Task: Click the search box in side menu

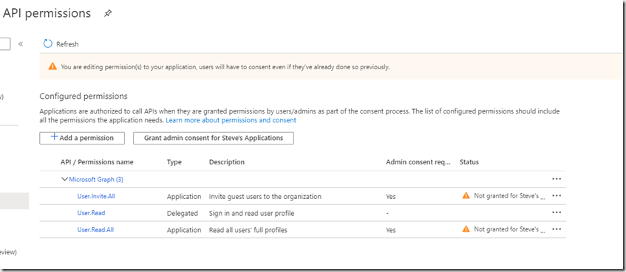Action: 5,43
